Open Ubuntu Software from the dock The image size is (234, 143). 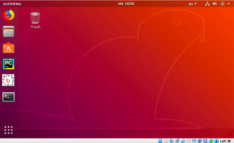(x=9, y=48)
